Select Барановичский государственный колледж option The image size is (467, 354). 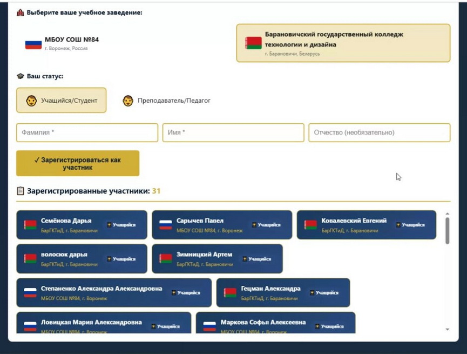[343, 43]
